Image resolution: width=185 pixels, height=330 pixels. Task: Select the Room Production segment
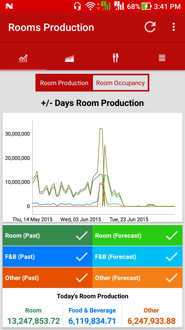(64, 83)
